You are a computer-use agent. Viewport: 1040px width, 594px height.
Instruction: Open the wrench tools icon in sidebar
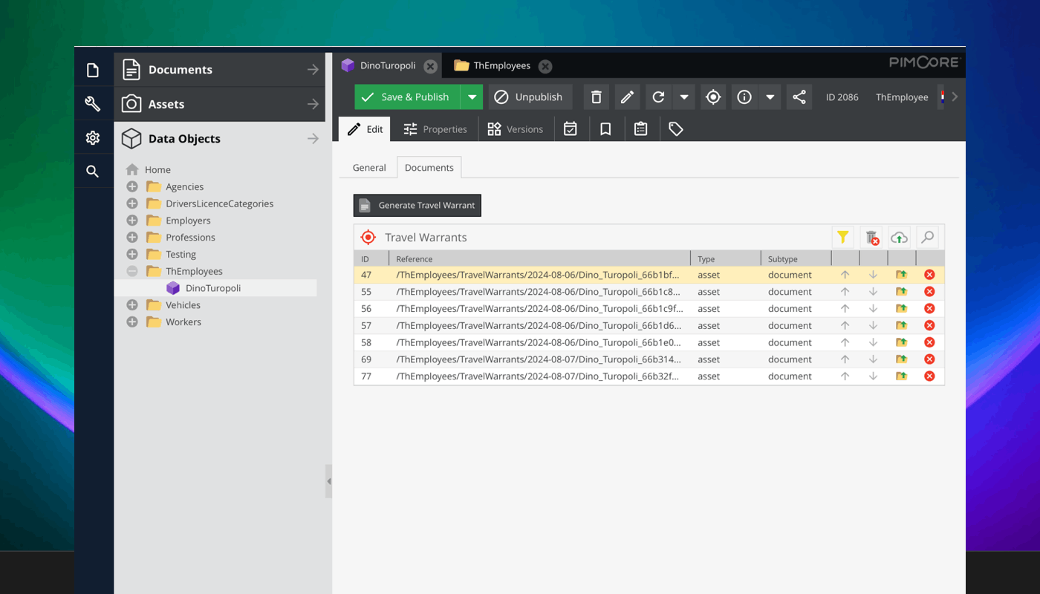pos(93,104)
